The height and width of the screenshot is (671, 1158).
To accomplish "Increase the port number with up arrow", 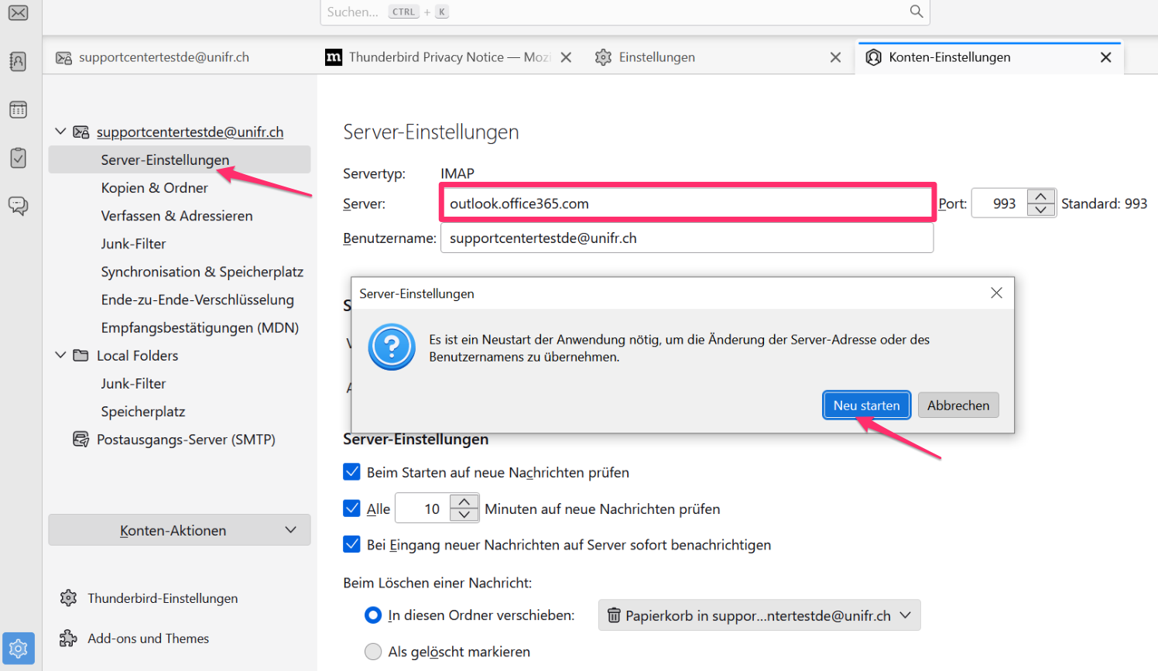I will (x=1041, y=197).
